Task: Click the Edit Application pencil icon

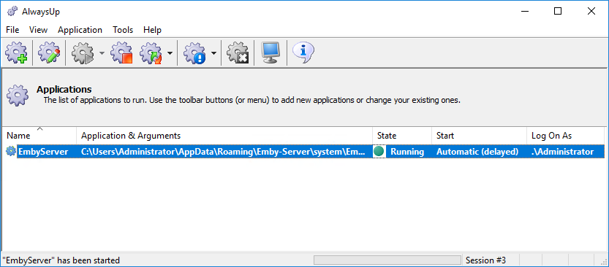Action: tap(49, 53)
